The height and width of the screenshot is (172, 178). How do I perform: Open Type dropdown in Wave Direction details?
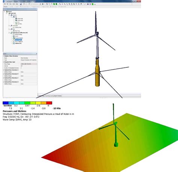29,60
